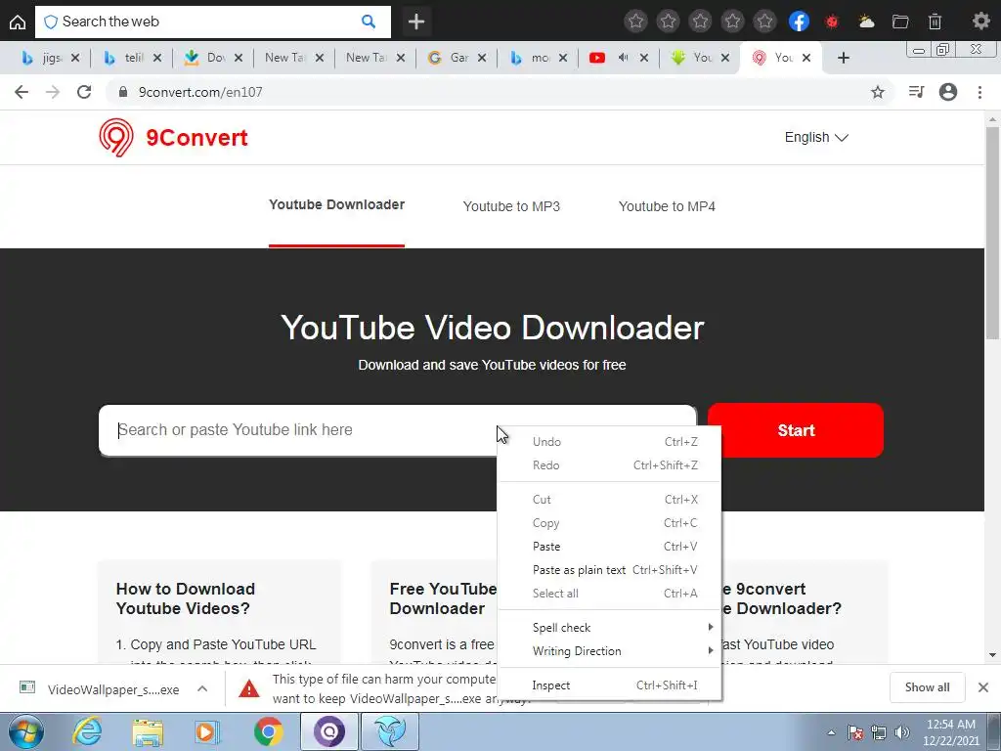Click the home icon in top bar
Image resolution: width=1001 pixels, height=751 pixels.
[18, 22]
